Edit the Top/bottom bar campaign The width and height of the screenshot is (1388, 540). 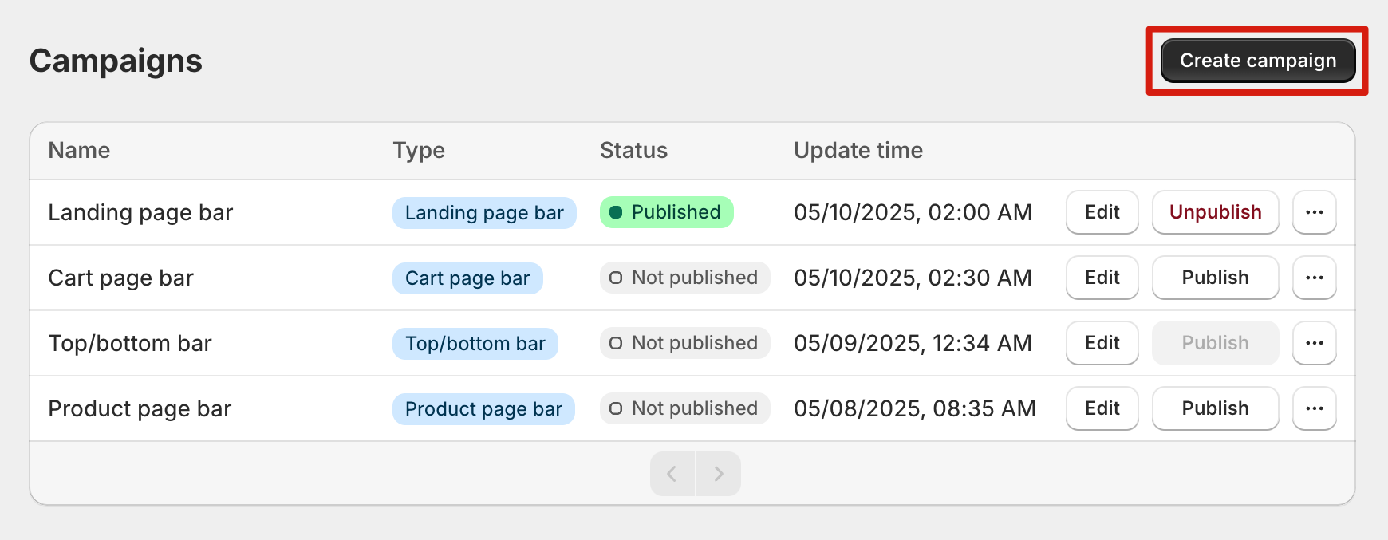click(x=1102, y=343)
